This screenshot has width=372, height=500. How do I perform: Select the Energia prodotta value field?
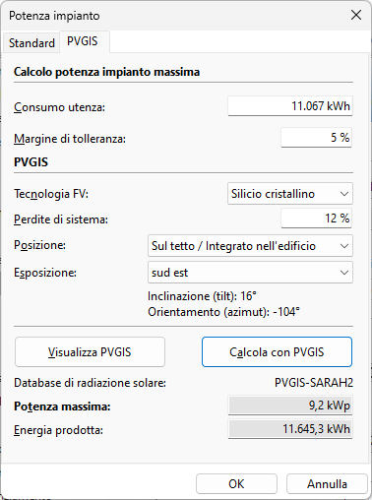(290, 429)
